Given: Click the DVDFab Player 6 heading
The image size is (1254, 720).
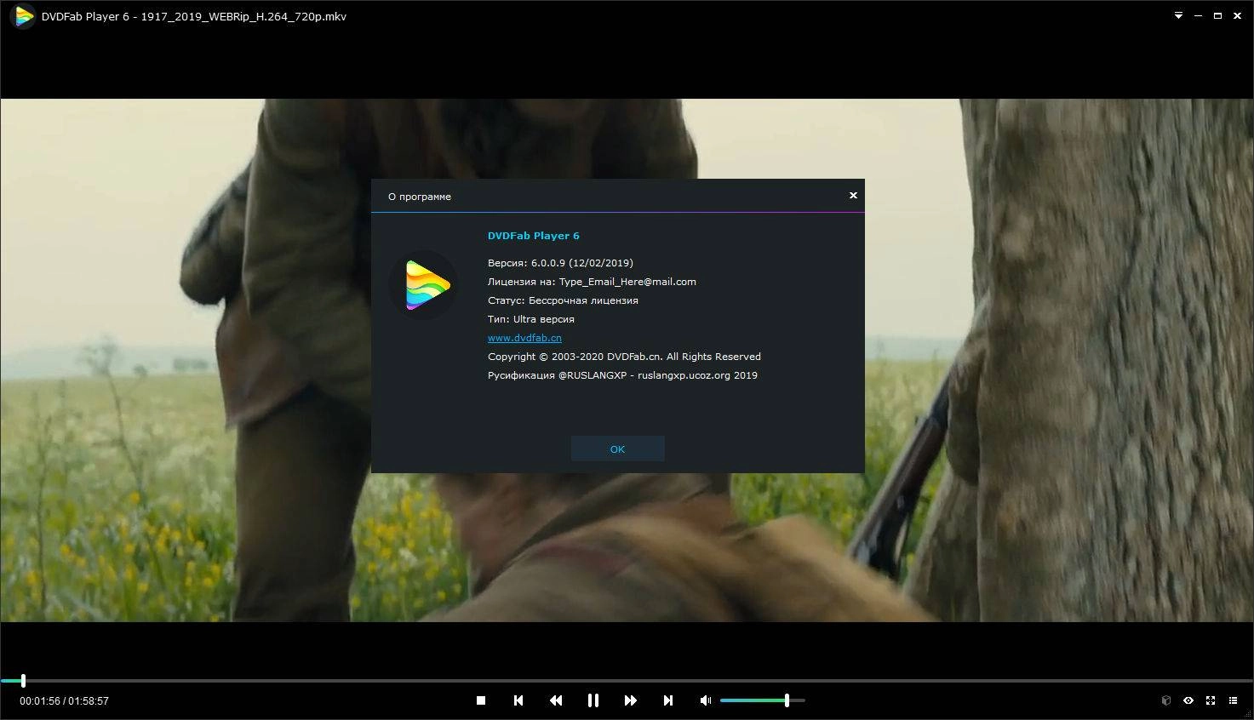Looking at the screenshot, I should tap(533, 236).
